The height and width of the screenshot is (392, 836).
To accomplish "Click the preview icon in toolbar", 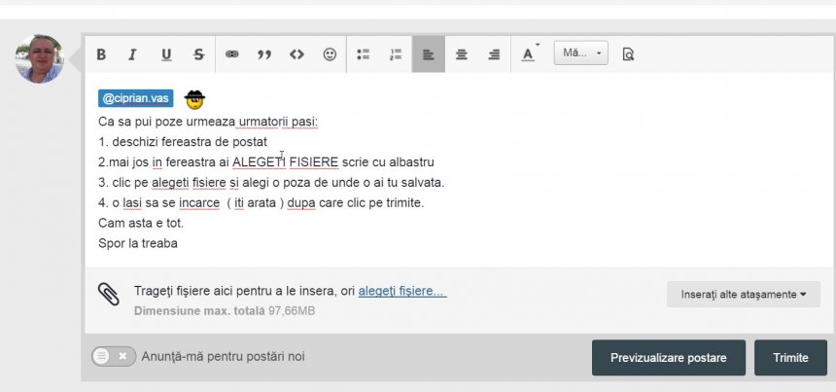I will [628, 54].
